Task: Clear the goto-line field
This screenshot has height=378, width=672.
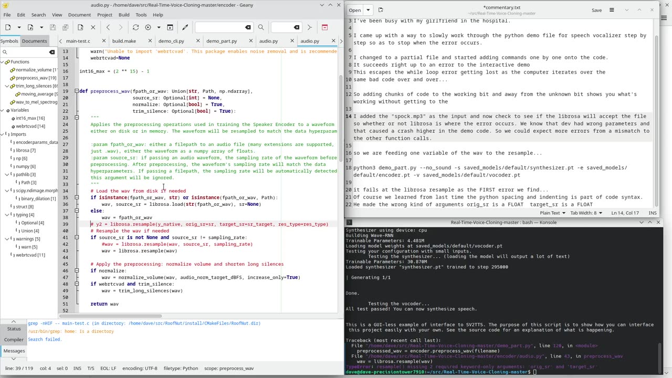Action: point(297,27)
